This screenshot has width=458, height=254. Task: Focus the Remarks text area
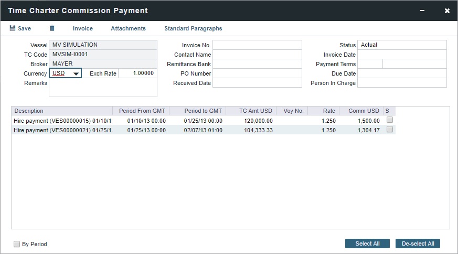click(x=103, y=88)
